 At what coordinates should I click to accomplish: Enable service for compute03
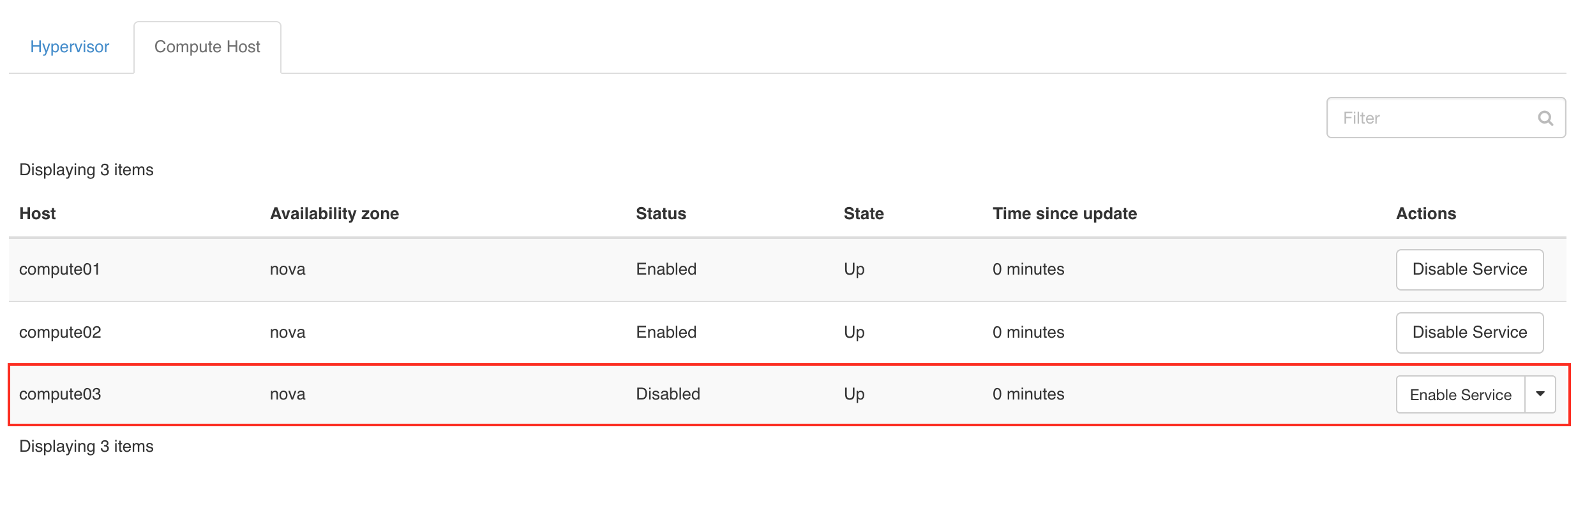click(1461, 394)
